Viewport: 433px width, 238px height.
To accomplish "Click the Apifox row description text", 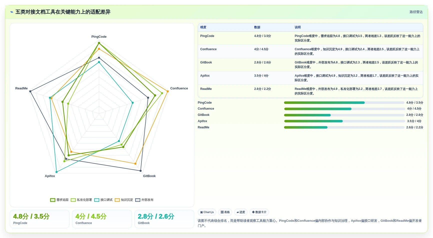I will click(x=357, y=78).
